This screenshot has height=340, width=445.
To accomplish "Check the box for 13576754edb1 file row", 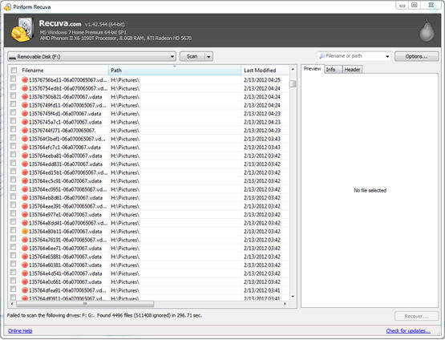I will (x=13, y=87).
